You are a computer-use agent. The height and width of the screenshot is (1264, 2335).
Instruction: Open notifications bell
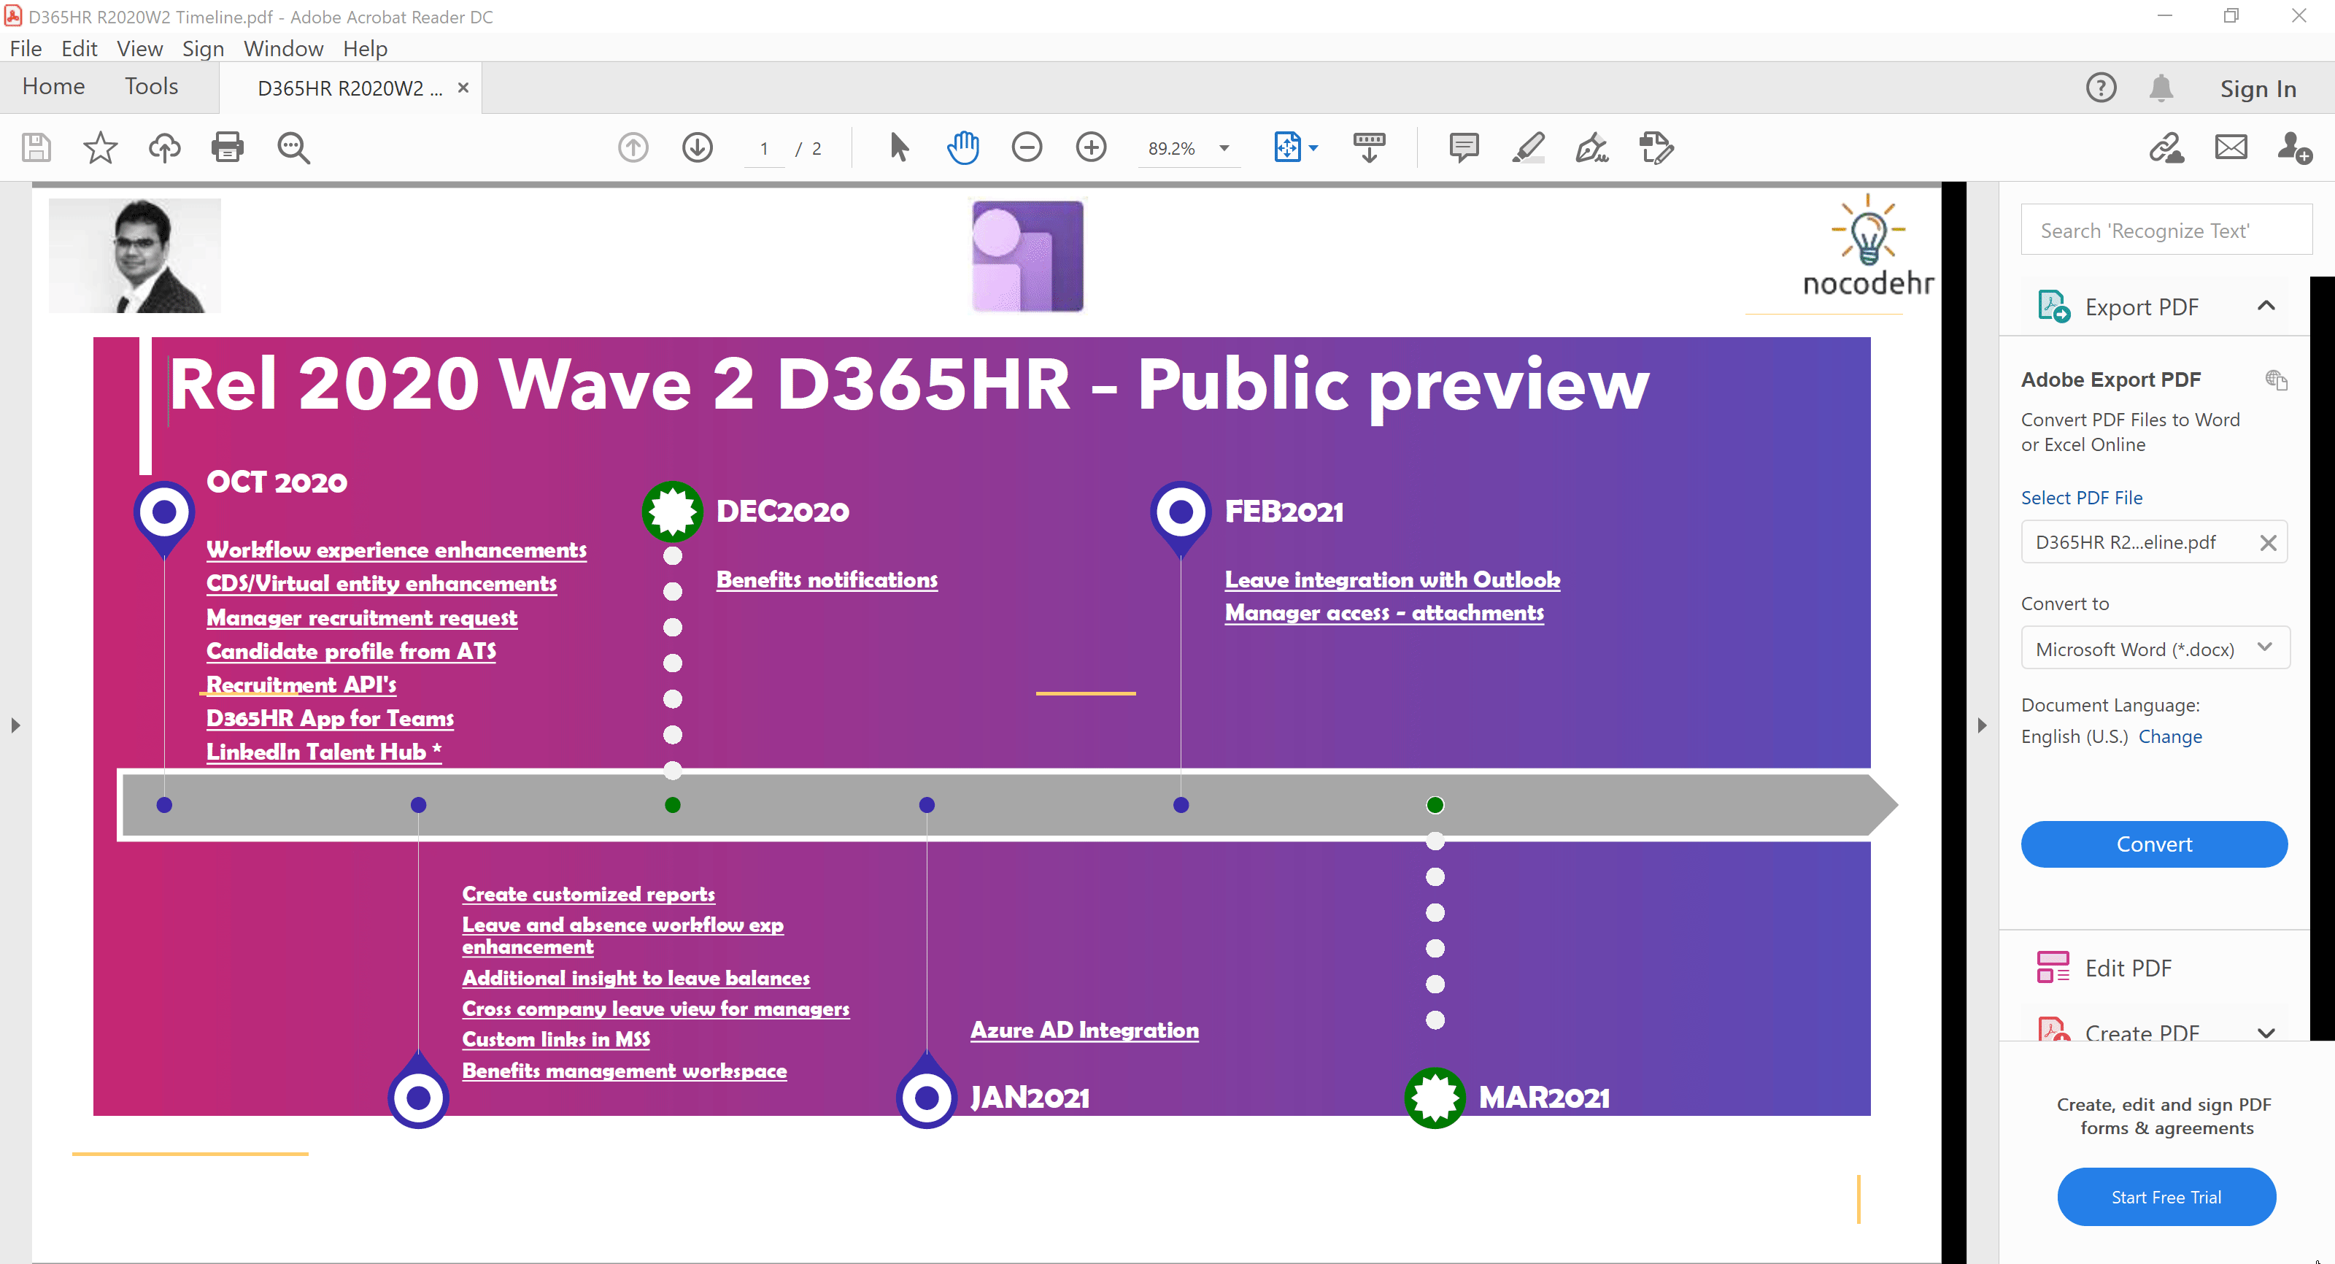click(2162, 88)
